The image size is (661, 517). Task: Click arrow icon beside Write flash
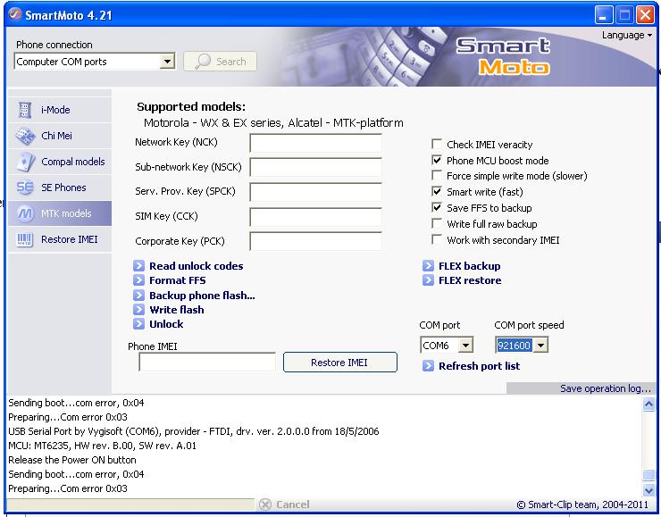click(x=138, y=310)
